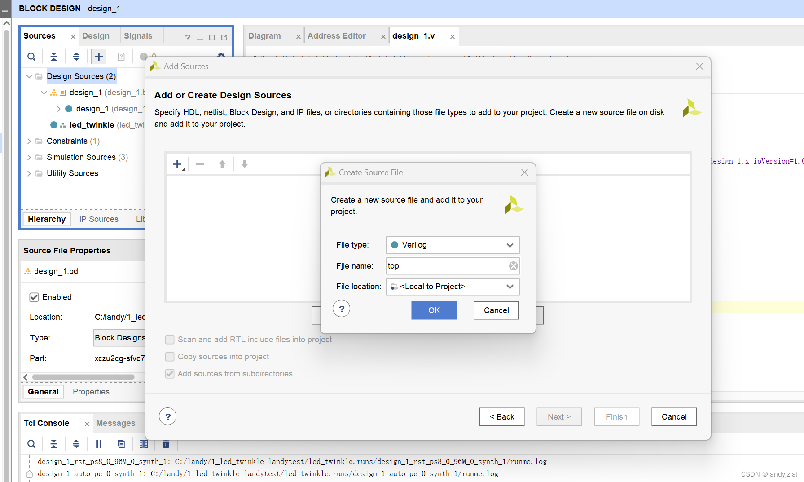Close the design_1.v editor tab
The image size is (804, 482).
[453, 37]
